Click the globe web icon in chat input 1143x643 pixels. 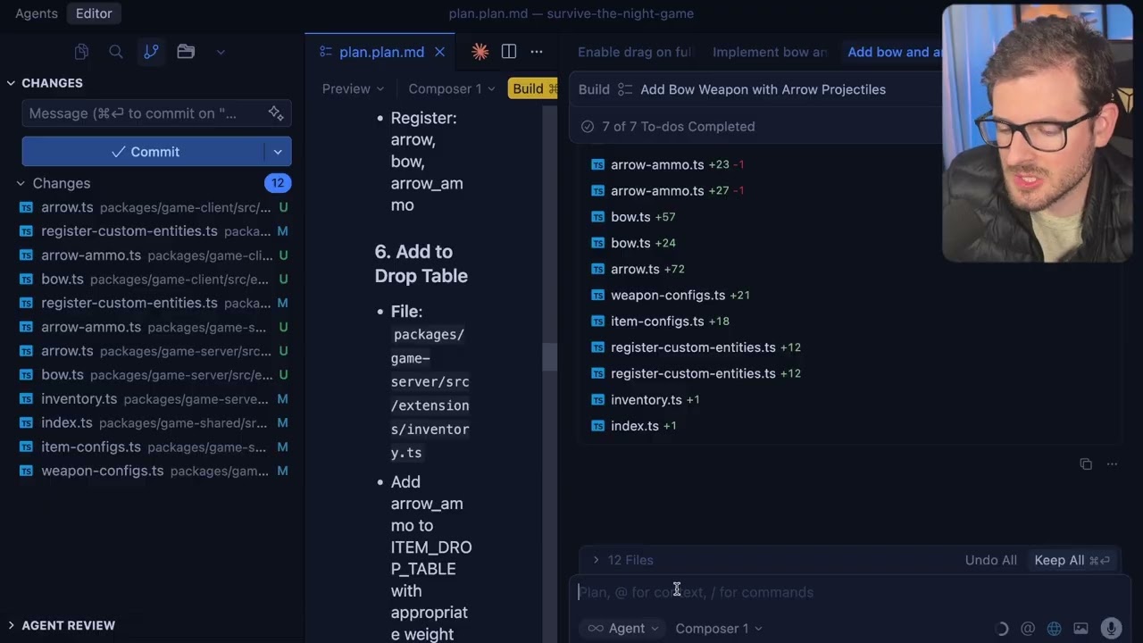[x=1054, y=629]
